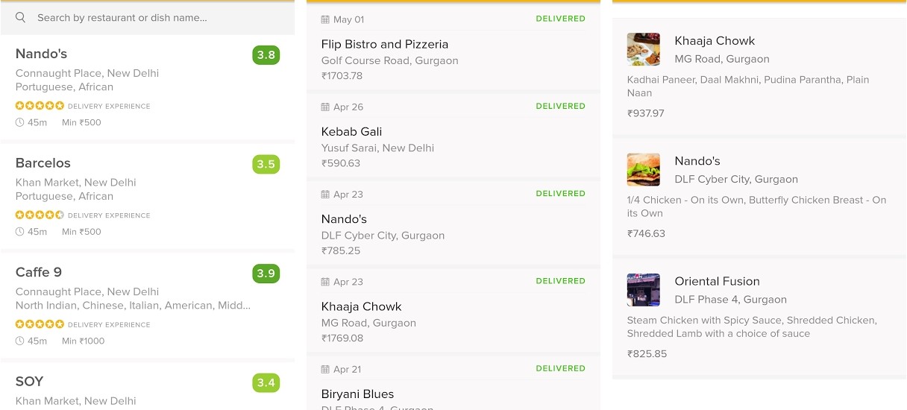907x410 pixels.
Task: Open the Biryani Blues order
Action: coord(357,394)
